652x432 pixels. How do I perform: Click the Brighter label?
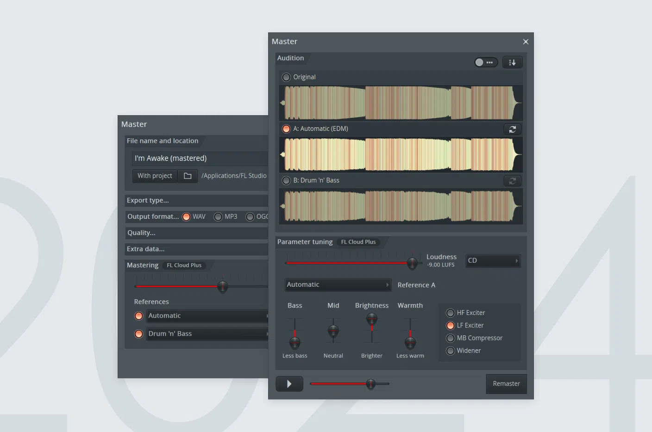(371, 356)
